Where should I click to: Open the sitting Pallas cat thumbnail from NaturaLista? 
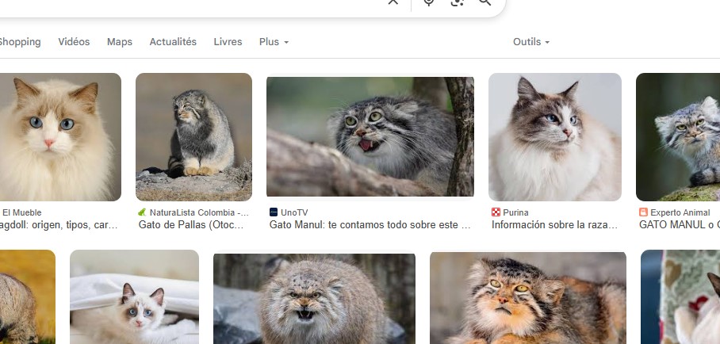(x=193, y=137)
